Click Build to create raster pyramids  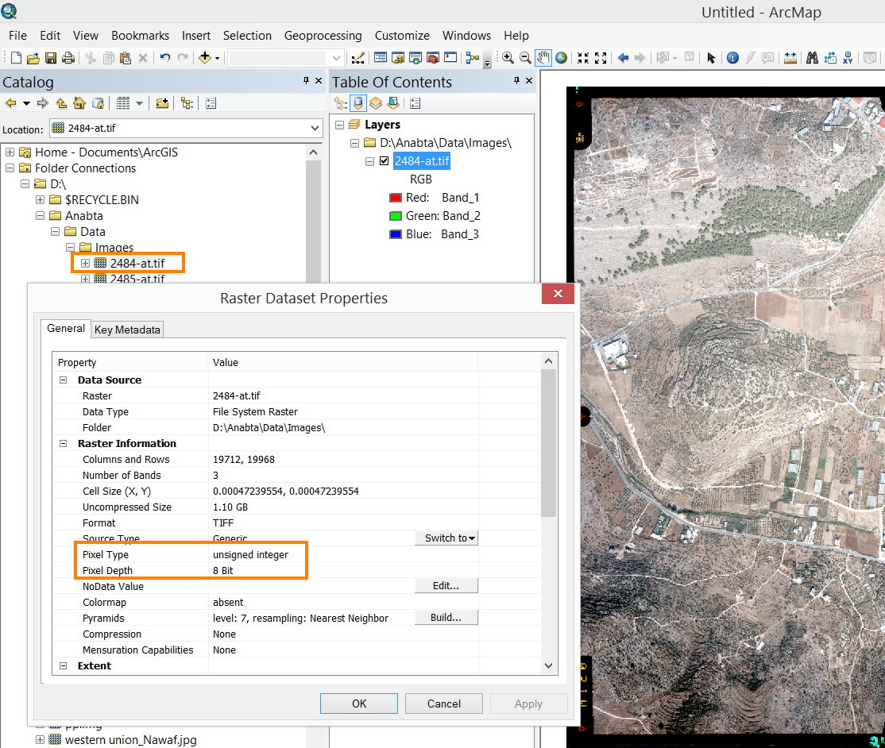[446, 618]
